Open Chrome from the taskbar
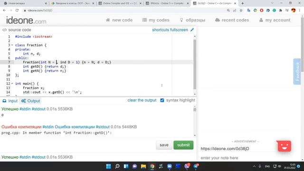The width and height of the screenshot is (304, 171). click(x=152, y=166)
